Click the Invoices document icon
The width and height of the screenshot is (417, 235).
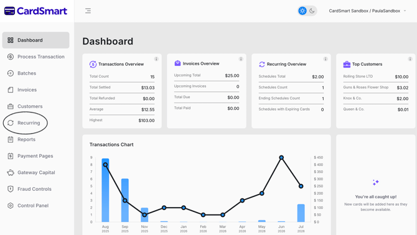click(x=11, y=90)
